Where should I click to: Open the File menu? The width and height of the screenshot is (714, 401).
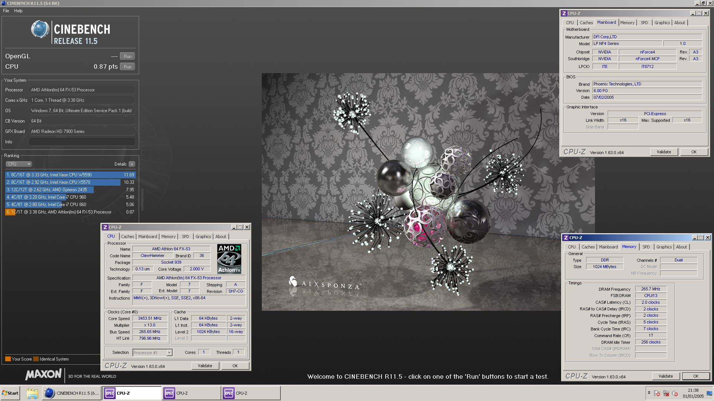6,11
